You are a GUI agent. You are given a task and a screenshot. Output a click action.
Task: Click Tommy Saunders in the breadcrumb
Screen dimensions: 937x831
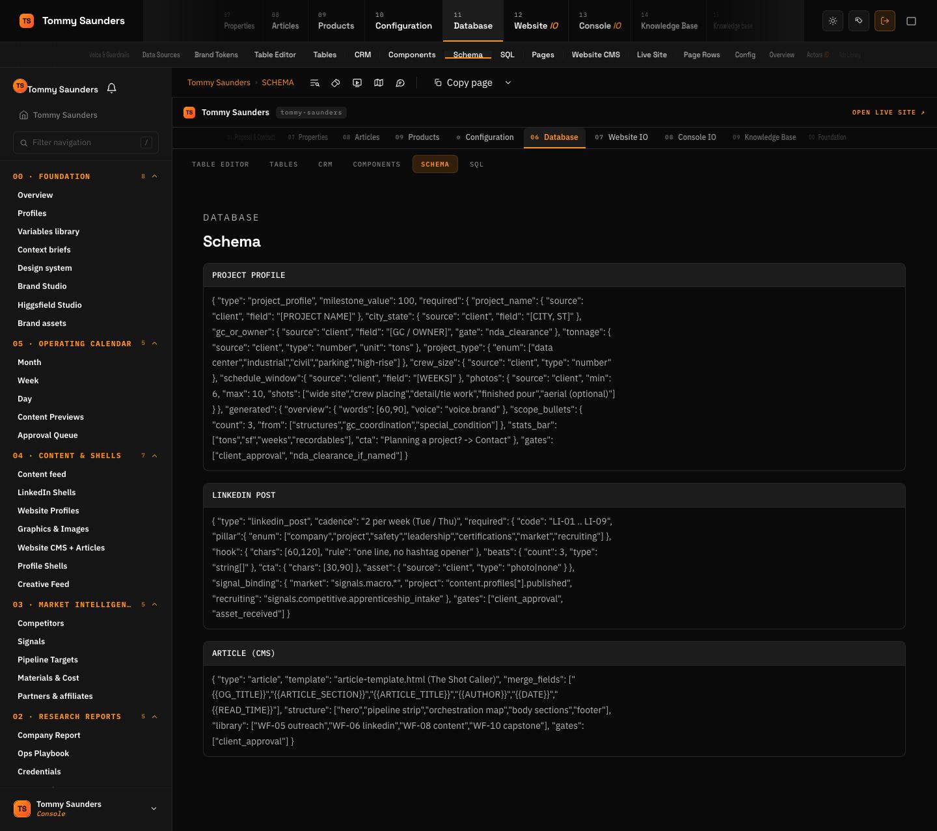point(219,83)
